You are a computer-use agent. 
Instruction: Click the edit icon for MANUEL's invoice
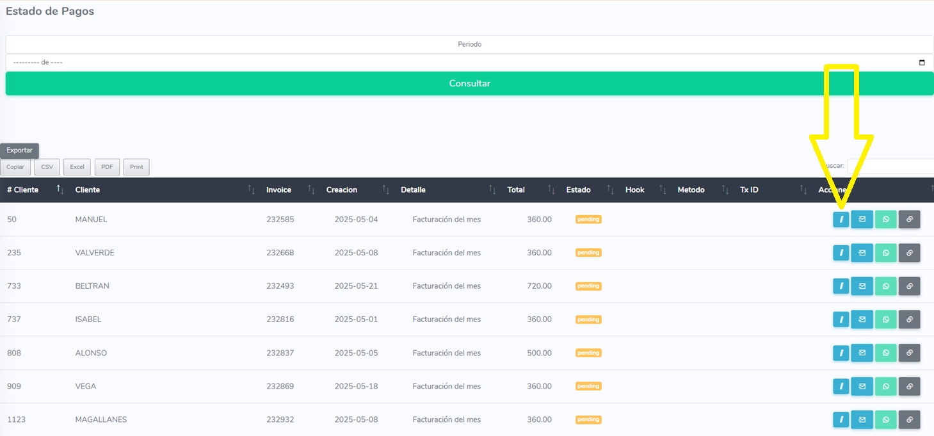841,220
